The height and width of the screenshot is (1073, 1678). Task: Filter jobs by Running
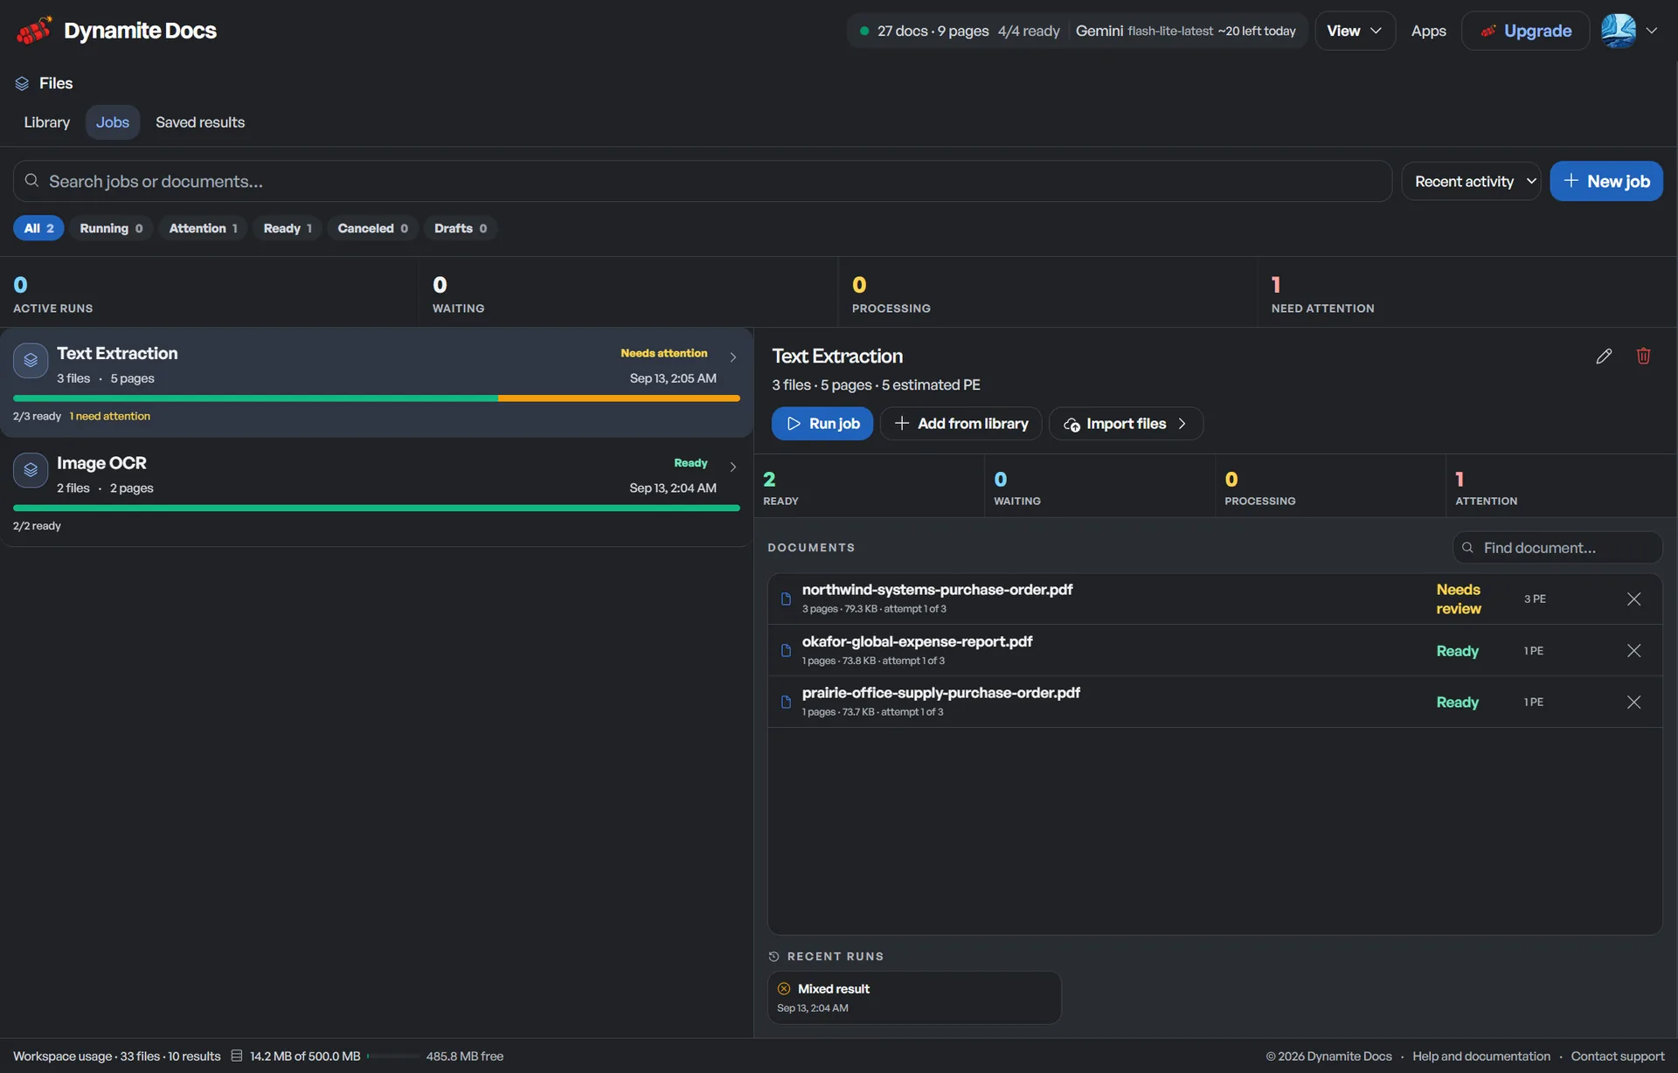tap(111, 229)
